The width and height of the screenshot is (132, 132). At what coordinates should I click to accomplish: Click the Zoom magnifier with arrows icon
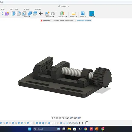(x=63, y=118)
